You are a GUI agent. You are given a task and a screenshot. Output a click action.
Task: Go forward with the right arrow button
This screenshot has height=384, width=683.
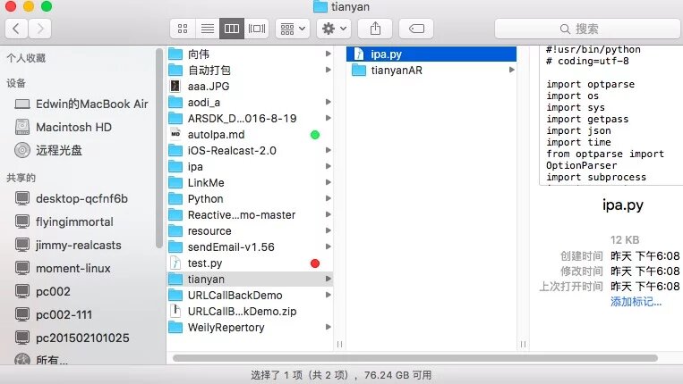point(40,29)
